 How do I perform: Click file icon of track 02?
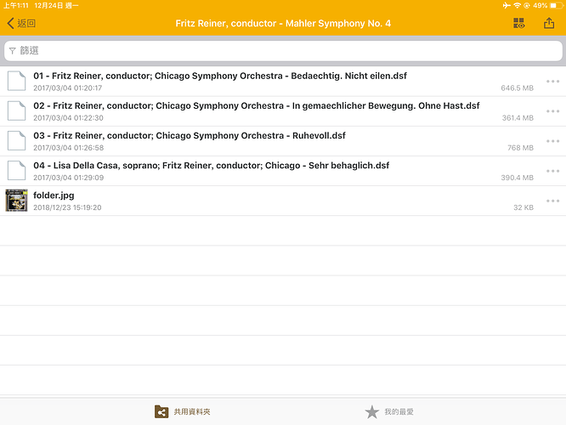17,110
